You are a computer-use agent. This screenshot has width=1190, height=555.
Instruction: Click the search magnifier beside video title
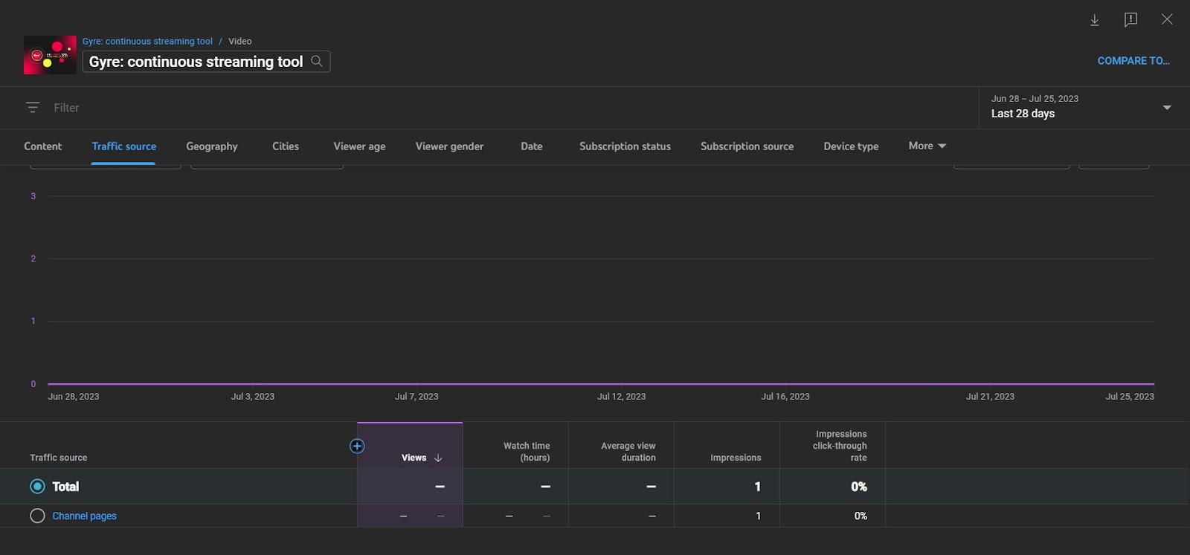pos(317,61)
